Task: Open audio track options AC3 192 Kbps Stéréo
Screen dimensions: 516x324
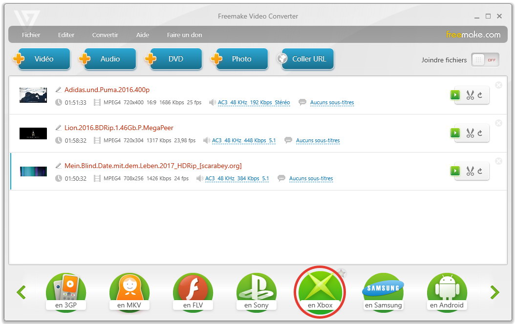Action: [x=254, y=102]
